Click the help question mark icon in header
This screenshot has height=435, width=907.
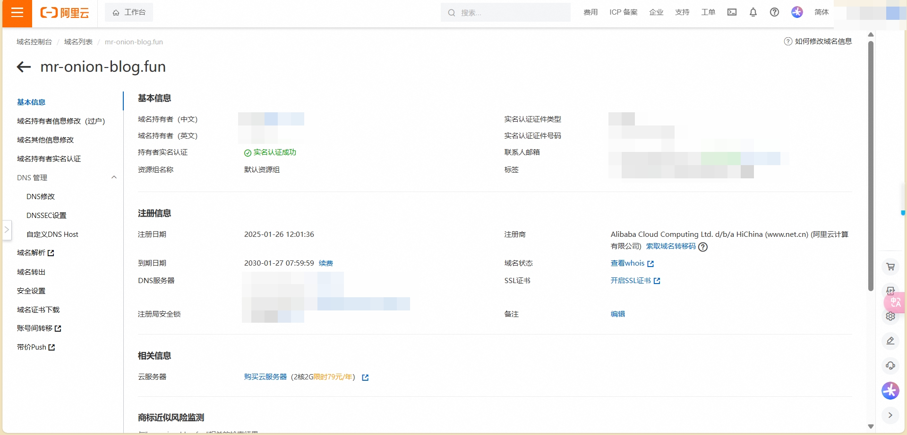(774, 12)
